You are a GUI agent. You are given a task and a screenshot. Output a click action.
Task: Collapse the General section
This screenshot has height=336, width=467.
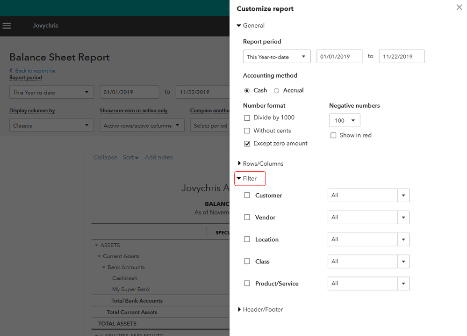[251, 26]
